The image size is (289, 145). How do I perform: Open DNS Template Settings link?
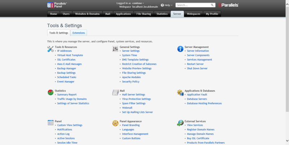coord(135,60)
